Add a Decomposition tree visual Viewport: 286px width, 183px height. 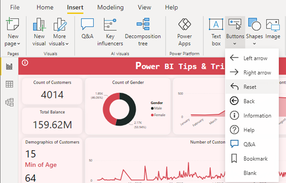(143, 32)
